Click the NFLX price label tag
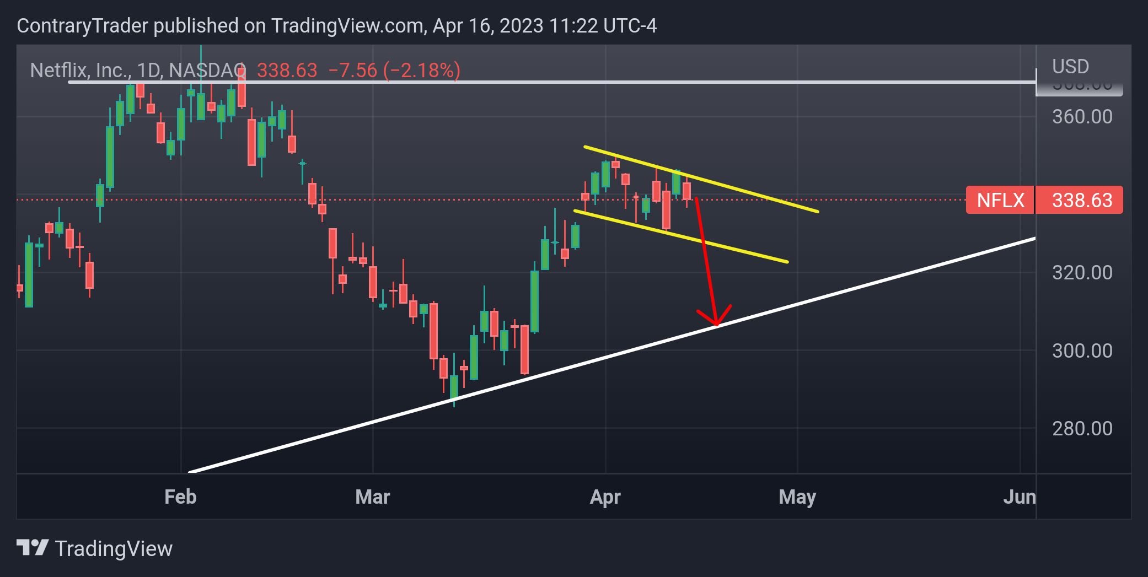The image size is (1148, 577). coord(1000,200)
